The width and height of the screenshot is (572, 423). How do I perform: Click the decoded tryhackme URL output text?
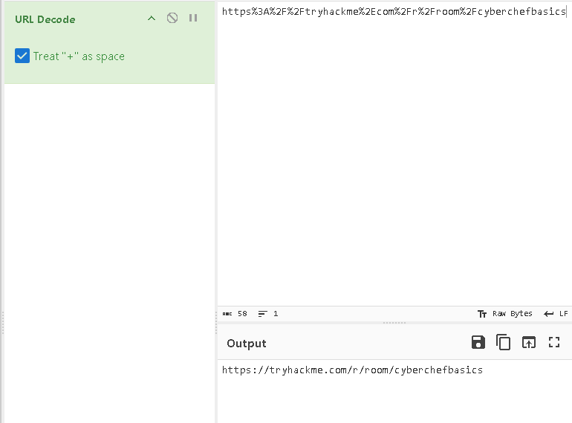pos(352,370)
